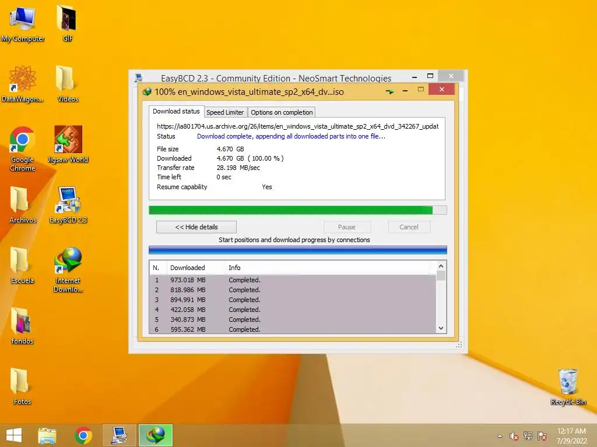Select connection row with 422.058 MB
597x447 pixels.
click(293, 310)
